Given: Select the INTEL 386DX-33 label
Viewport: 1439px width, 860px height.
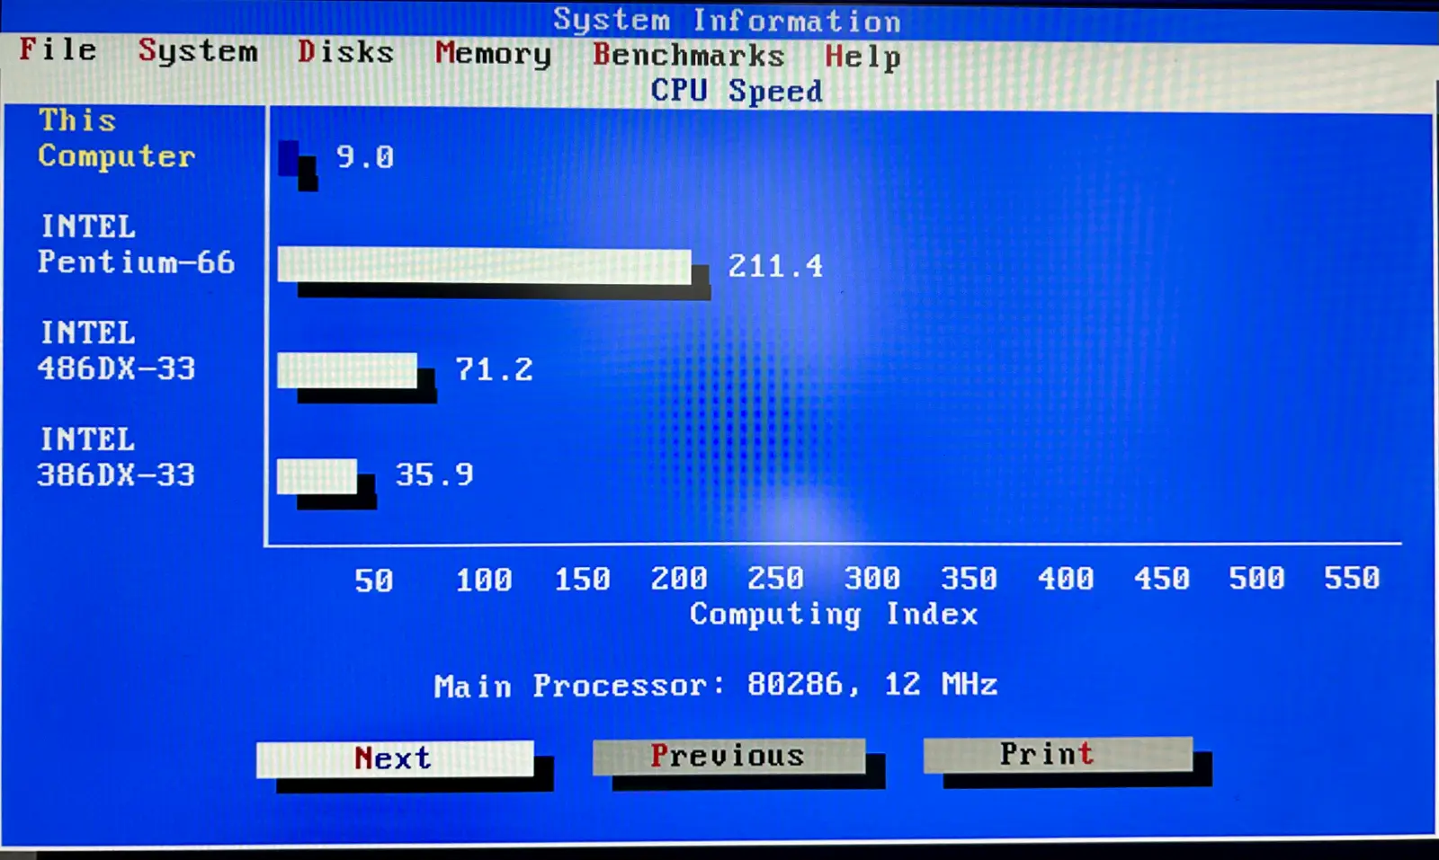Looking at the screenshot, I should point(116,457).
